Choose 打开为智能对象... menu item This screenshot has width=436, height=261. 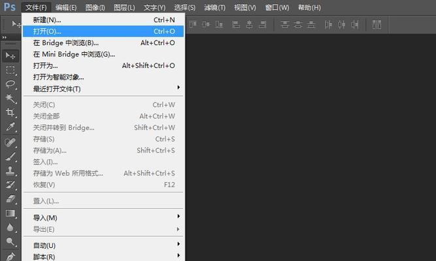tap(103, 77)
